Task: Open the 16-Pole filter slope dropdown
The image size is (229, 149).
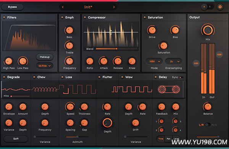Action: pyautogui.click(x=45, y=66)
